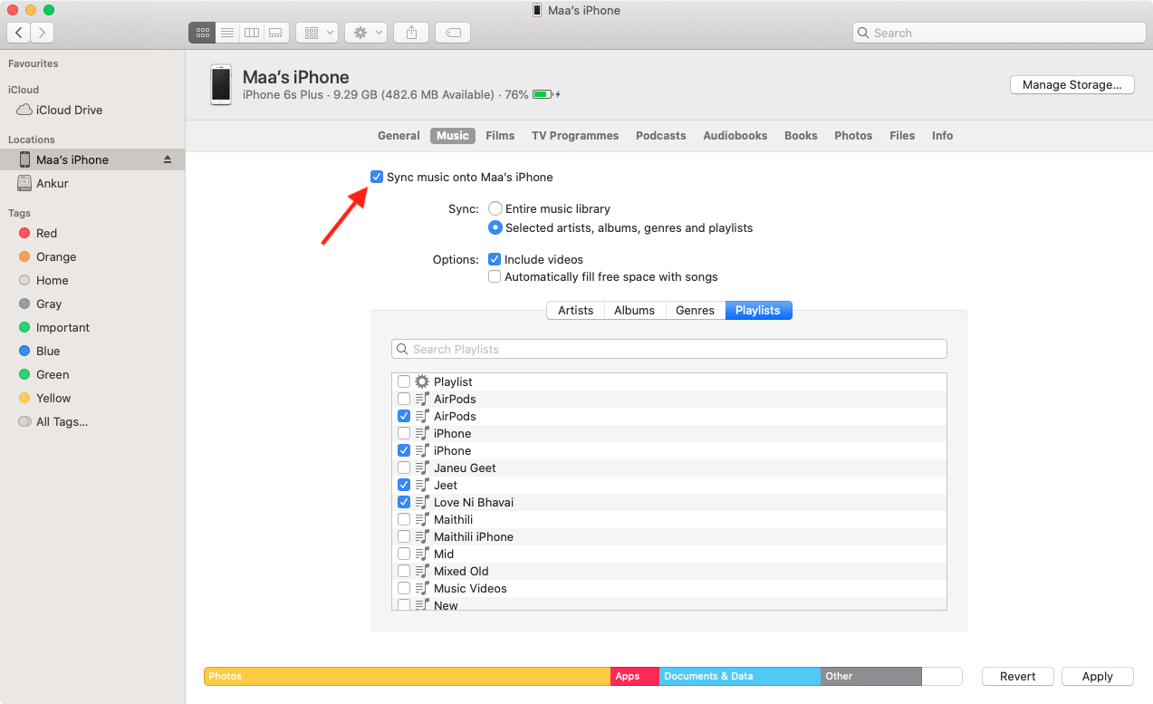
Task: Click the green dot beside Important tag
Action: pos(24,327)
